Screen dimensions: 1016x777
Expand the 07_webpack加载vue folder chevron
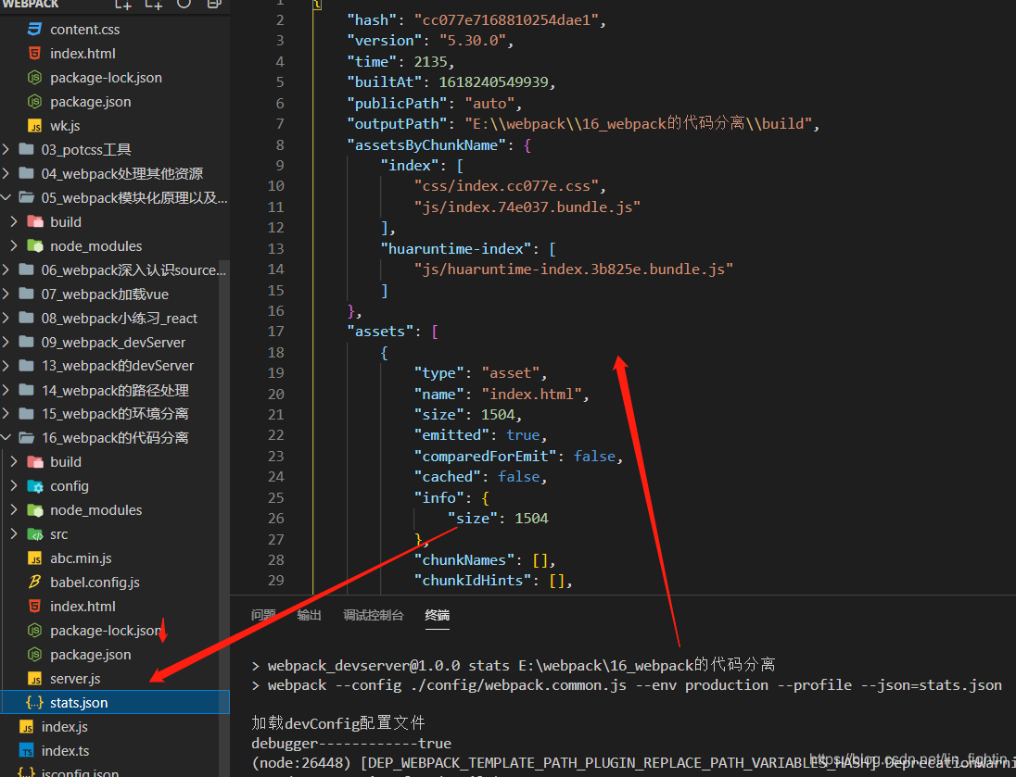(6, 294)
